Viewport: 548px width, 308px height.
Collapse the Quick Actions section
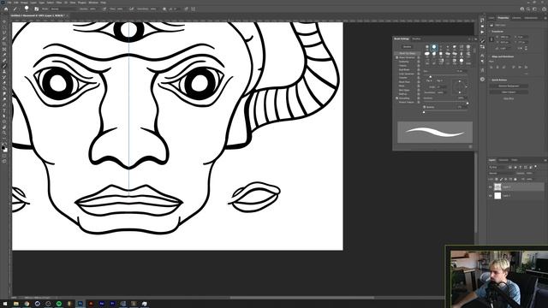[x=489, y=80]
